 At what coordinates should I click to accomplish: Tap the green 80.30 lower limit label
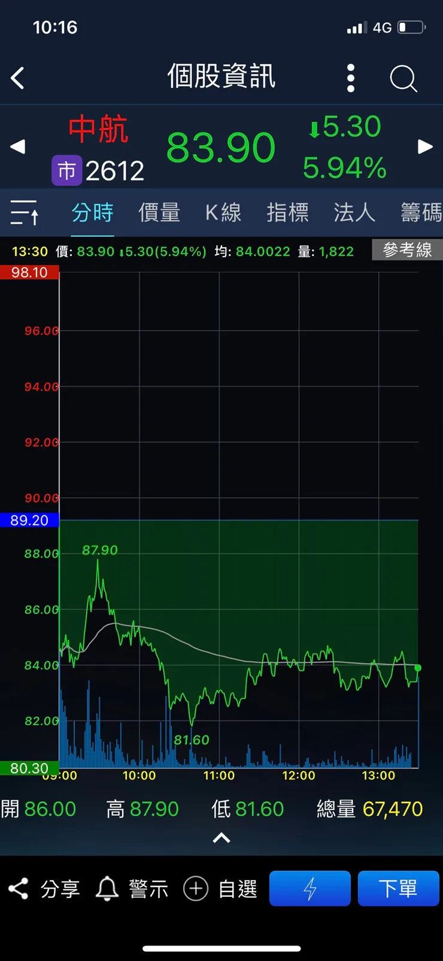(29, 768)
